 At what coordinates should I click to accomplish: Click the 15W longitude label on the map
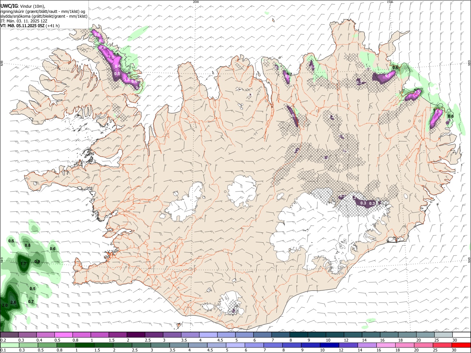(390, 2)
